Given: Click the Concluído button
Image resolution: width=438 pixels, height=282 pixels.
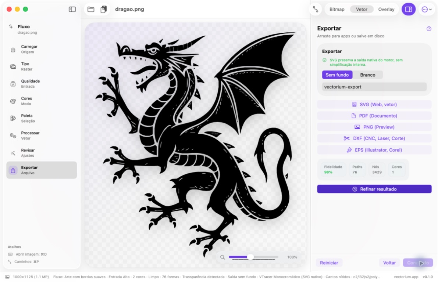Looking at the screenshot, I should pyautogui.click(x=418, y=263).
